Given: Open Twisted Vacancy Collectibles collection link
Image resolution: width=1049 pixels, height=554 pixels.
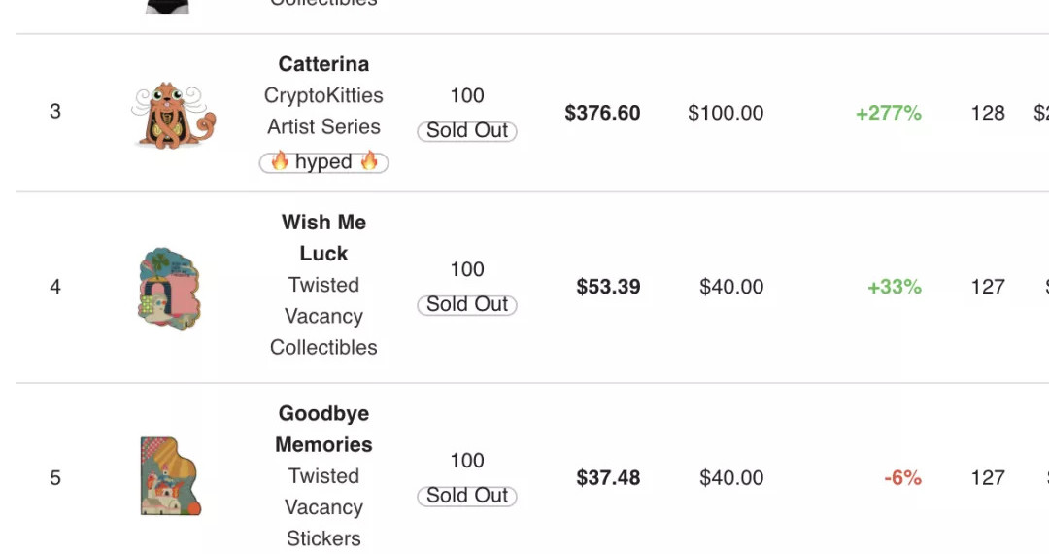Looking at the screenshot, I should pyautogui.click(x=323, y=316).
